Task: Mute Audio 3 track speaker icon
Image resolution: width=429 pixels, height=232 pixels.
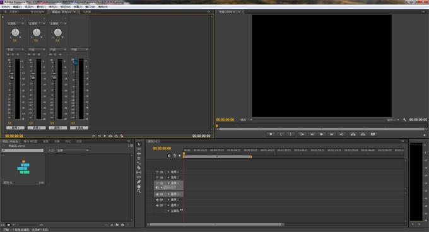Action: click(x=157, y=205)
